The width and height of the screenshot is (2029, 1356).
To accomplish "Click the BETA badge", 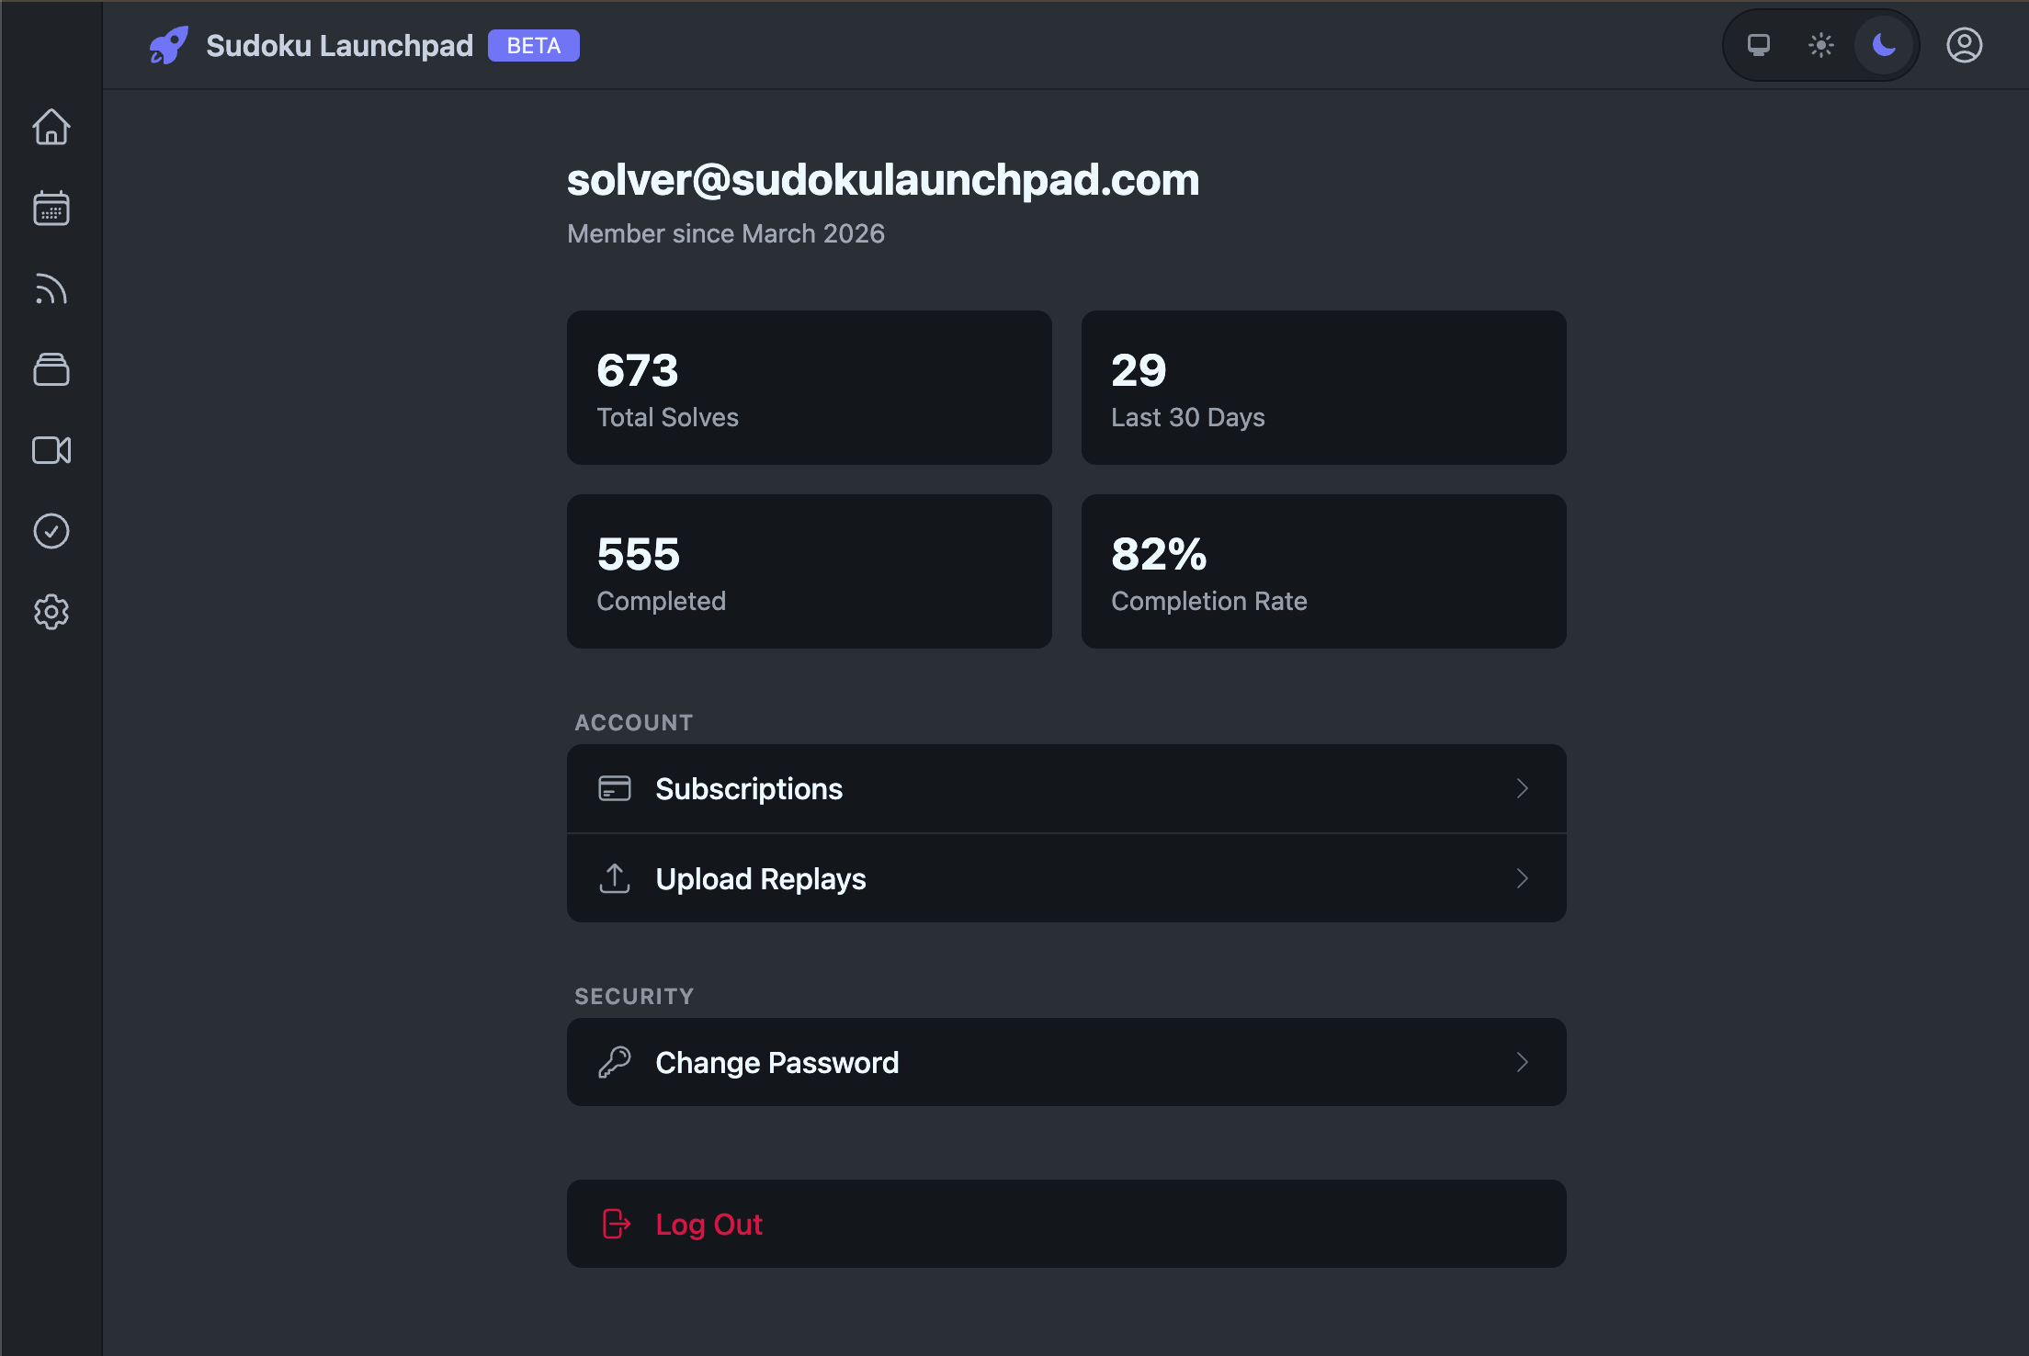I will point(533,45).
